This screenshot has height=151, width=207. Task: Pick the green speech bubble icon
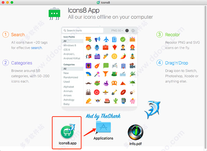(x=106, y=66)
